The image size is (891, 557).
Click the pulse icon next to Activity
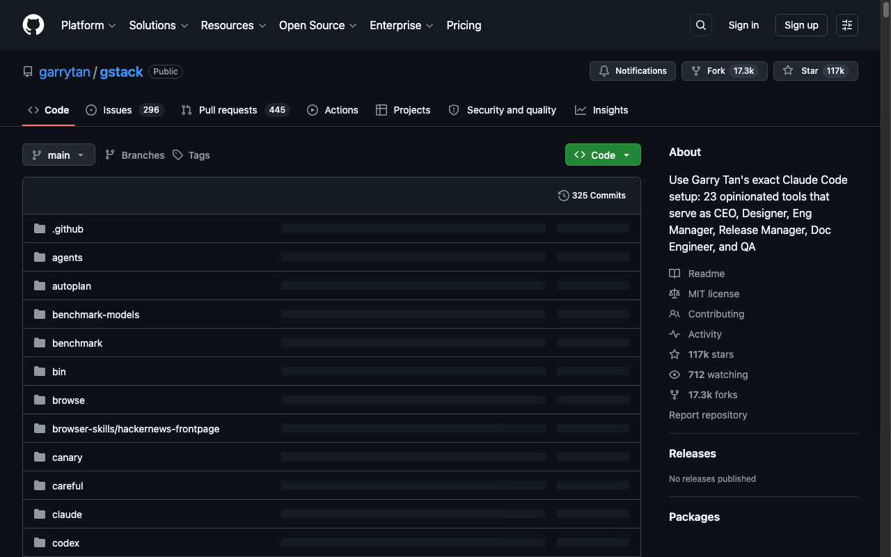click(x=675, y=334)
